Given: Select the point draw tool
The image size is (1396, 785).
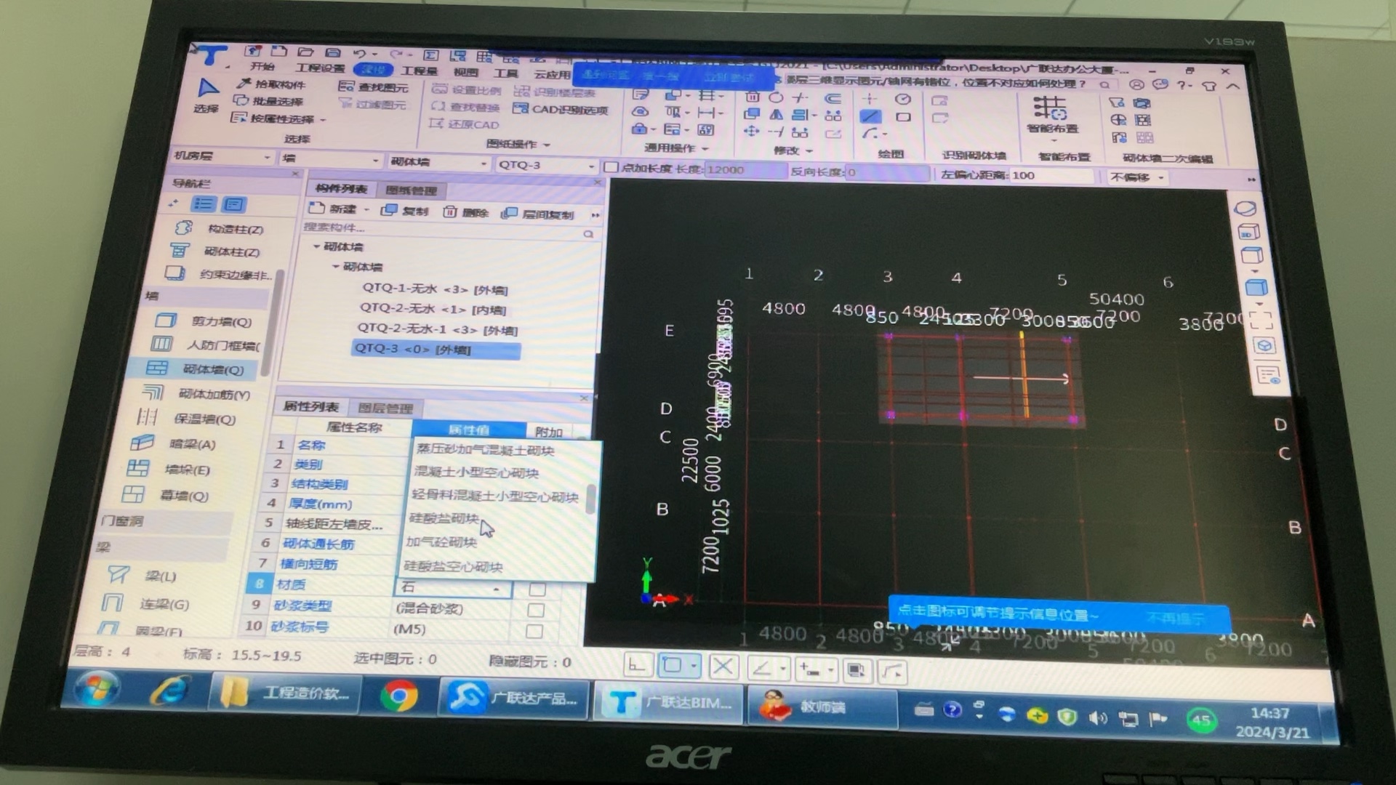Looking at the screenshot, I should (870, 99).
